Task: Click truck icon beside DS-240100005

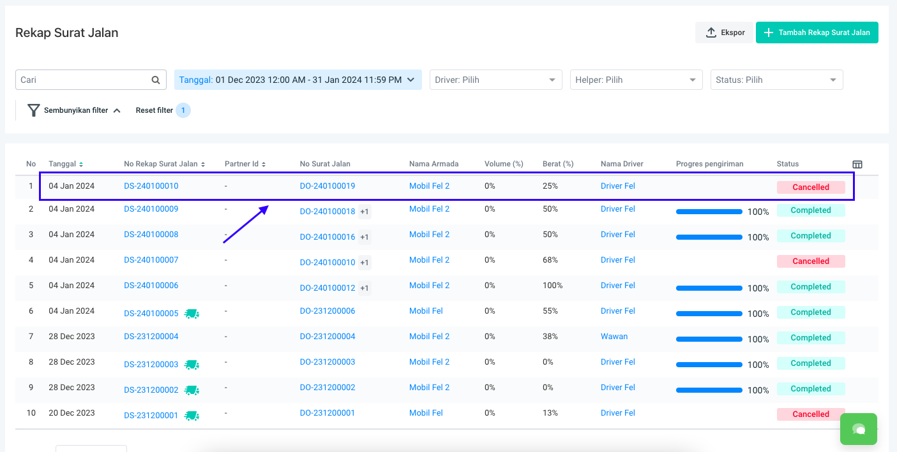Action: click(x=192, y=314)
